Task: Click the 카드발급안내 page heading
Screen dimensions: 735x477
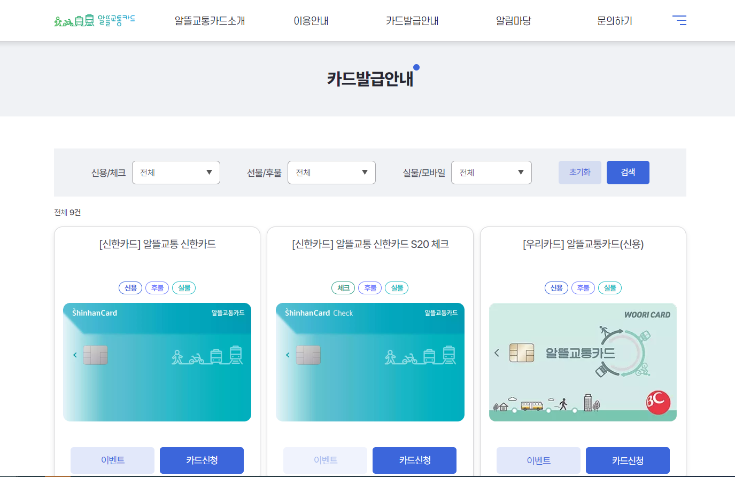Action: coord(370,79)
